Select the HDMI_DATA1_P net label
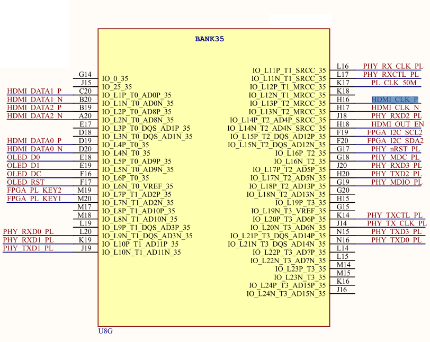 (34, 91)
